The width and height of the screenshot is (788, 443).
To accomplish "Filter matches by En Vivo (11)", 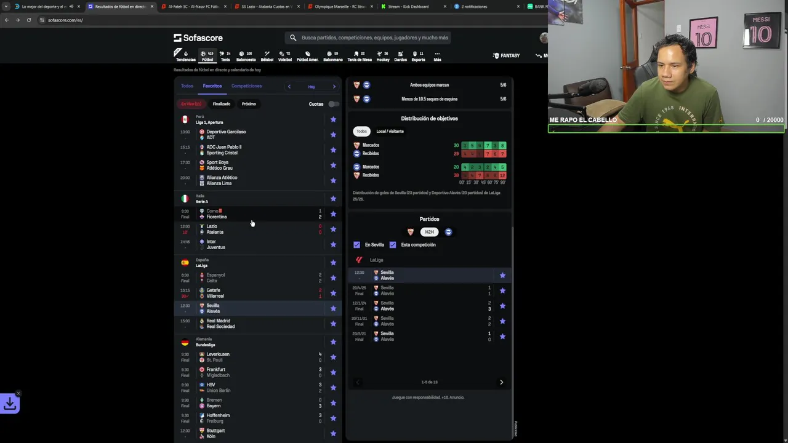I will [191, 104].
